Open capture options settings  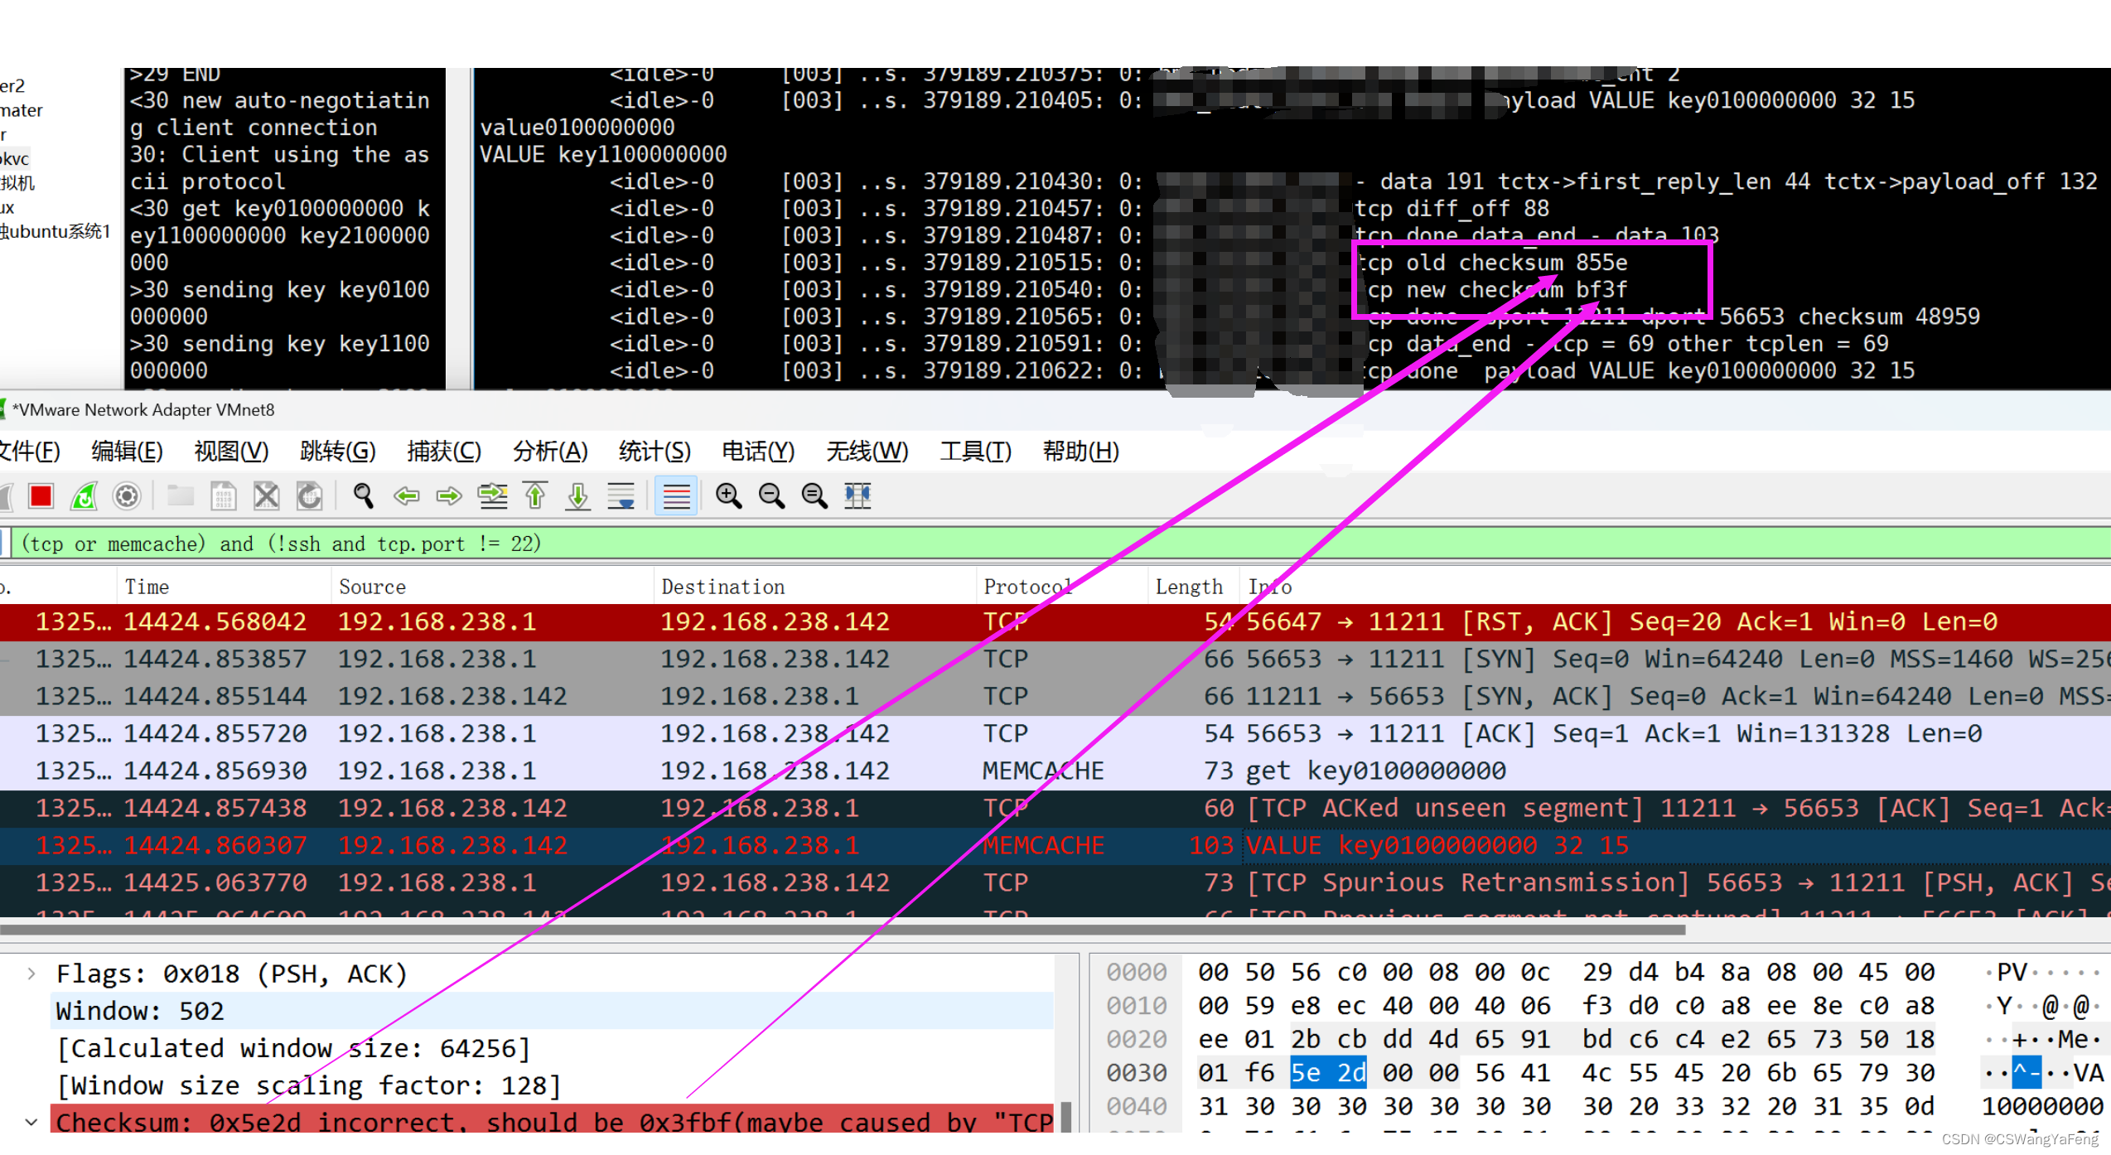pyautogui.click(x=127, y=495)
